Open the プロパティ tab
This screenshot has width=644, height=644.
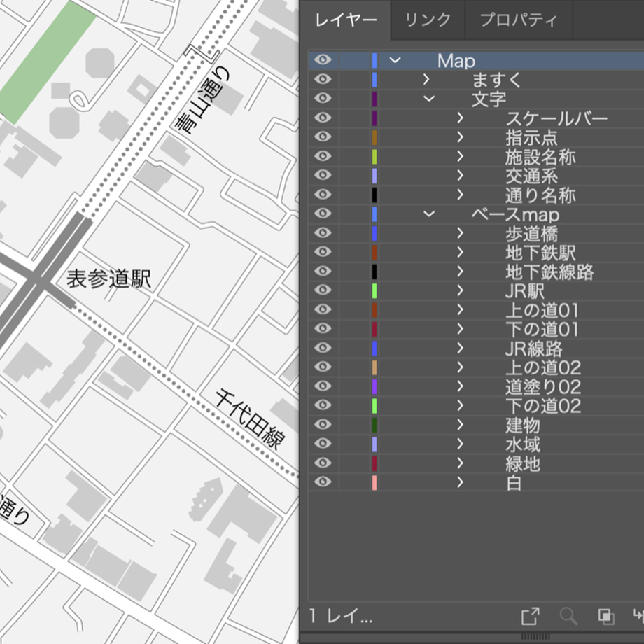pyautogui.click(x=519, y=20)
